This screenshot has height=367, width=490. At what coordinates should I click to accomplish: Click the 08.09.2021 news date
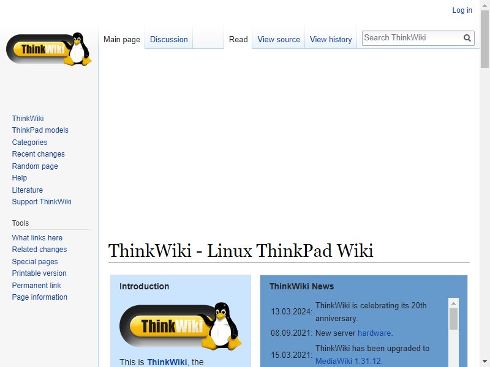pos(292,333)
